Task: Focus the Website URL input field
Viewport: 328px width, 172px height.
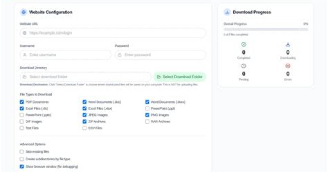Action: click(x=113, y=33)
